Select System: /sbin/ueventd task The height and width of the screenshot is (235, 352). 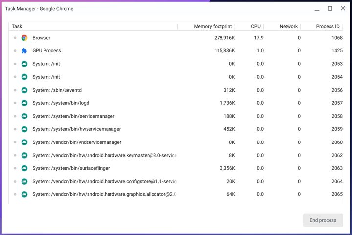57,90
